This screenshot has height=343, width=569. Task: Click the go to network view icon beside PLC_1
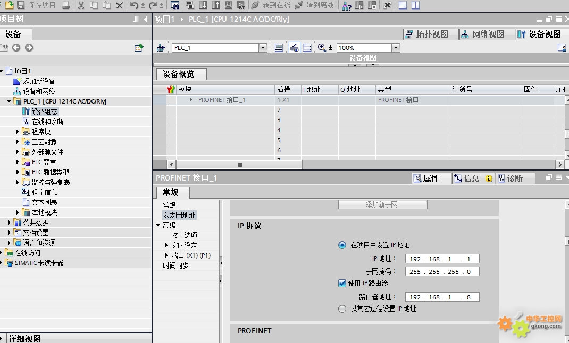pyautogui.click(x=161, y=47)
